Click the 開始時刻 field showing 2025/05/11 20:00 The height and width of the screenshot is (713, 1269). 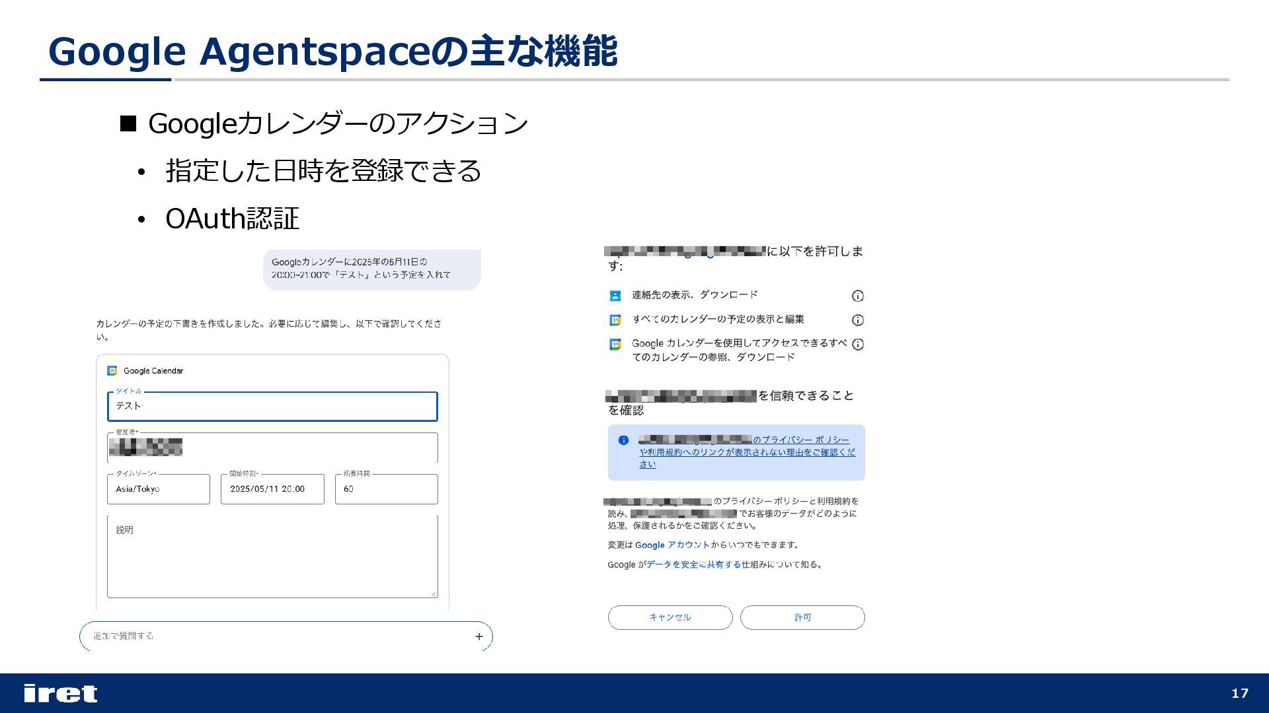pyautogui.click(x=272, y=489)
